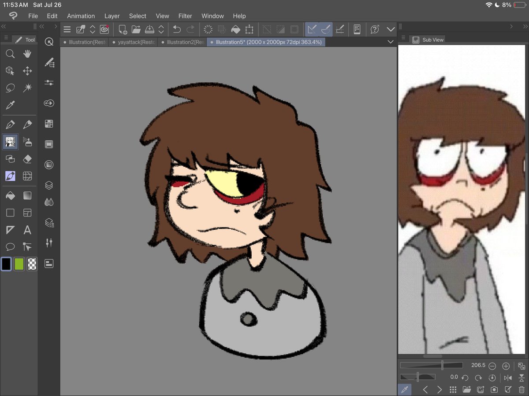Toggle Snap to Grid

coord(339,29)
